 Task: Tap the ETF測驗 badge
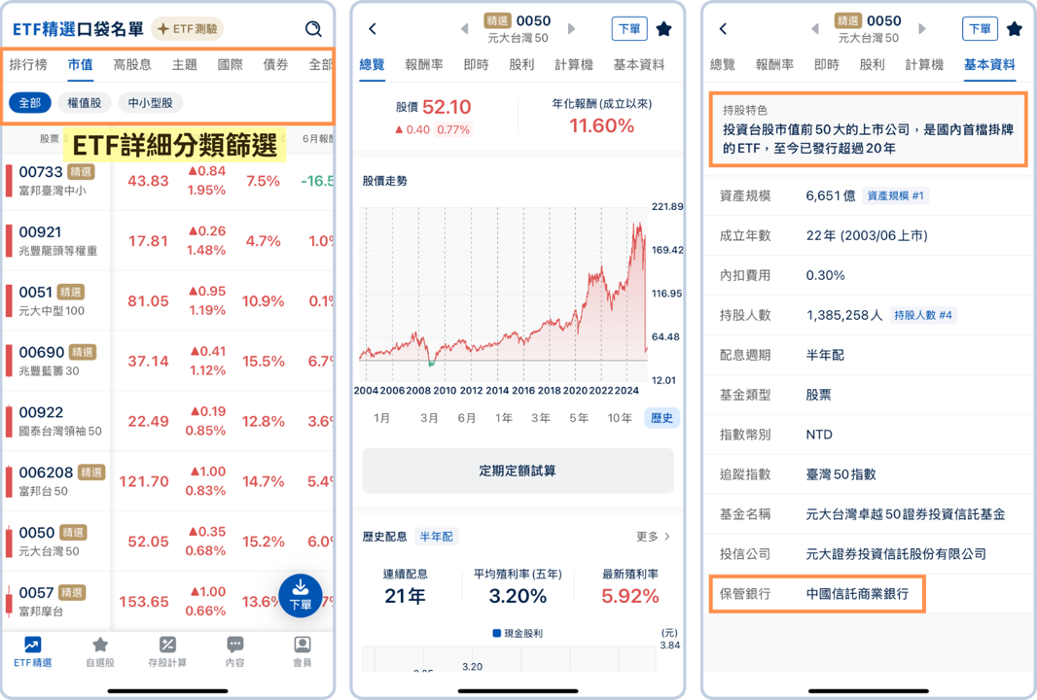coord(188,29)
